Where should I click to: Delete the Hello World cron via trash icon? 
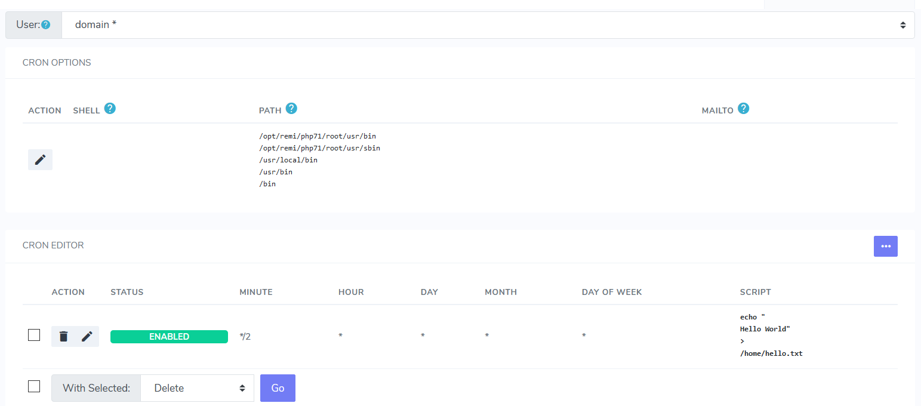pyautogui.click(x=63, y=336)
